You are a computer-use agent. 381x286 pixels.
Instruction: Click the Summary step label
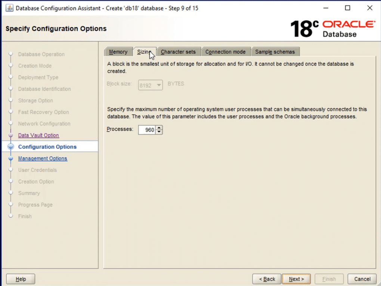coord(29,193)
